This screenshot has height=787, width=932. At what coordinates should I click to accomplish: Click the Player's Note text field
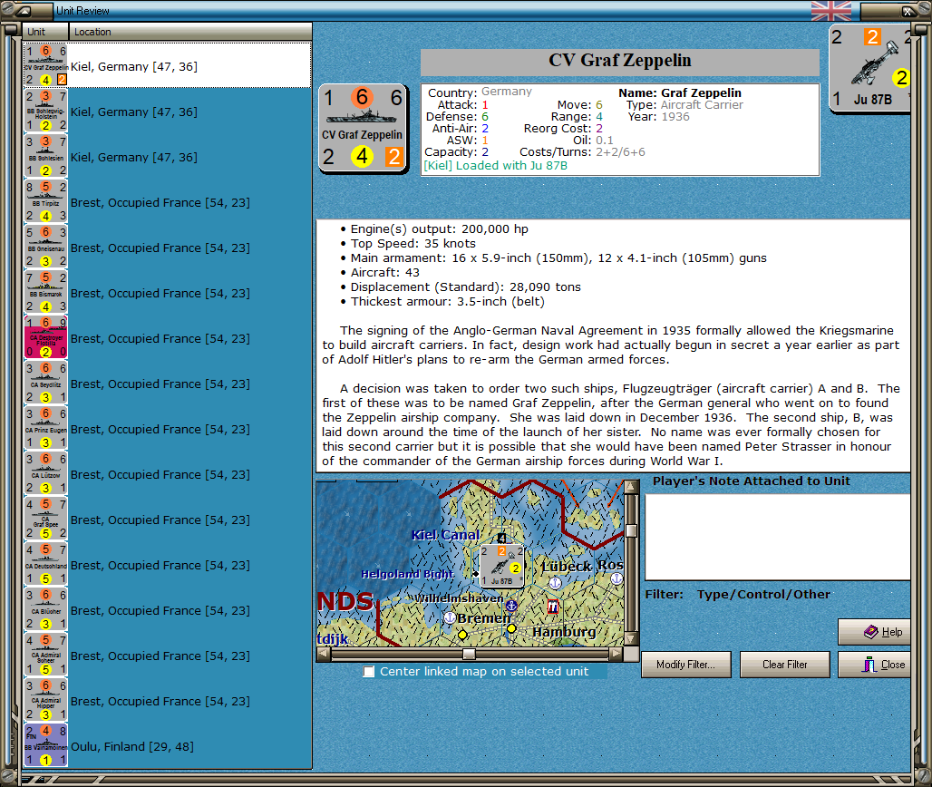pyautogui.click(x=778, y=537)
